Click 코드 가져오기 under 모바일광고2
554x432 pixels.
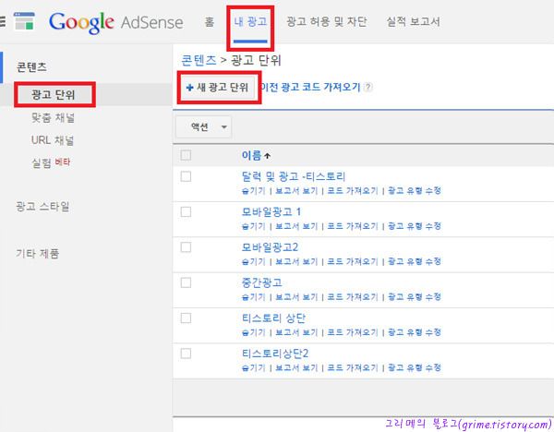(x=353, y=261)
